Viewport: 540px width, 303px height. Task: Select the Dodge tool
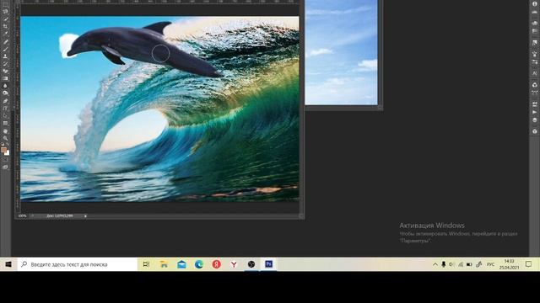point(5,93)
